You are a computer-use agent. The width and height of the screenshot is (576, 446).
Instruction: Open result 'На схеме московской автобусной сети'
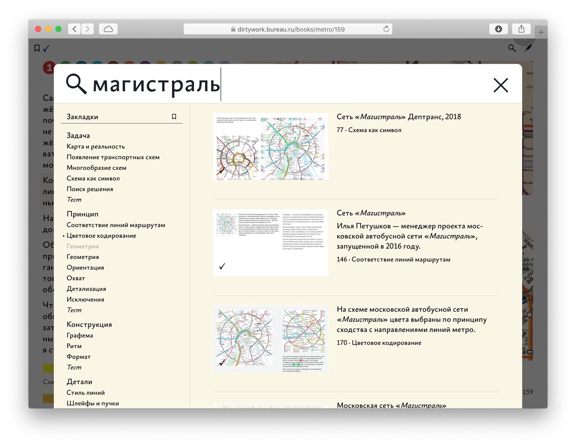coord(412,319)
